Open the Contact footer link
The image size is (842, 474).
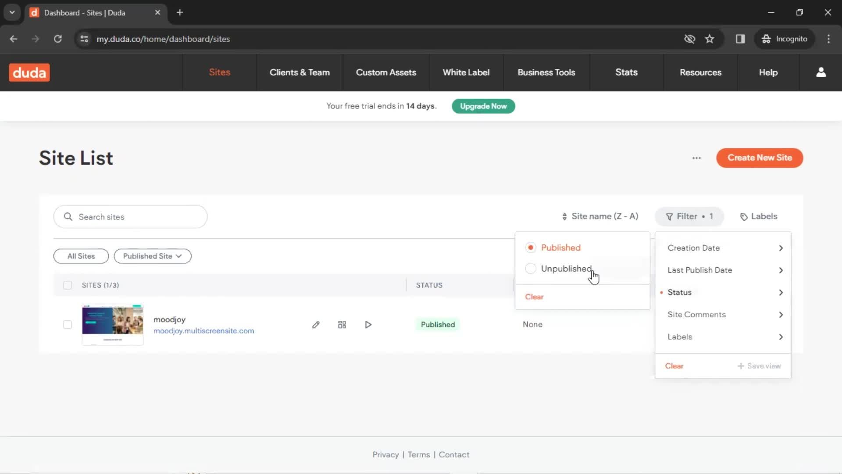pos(454,455)
